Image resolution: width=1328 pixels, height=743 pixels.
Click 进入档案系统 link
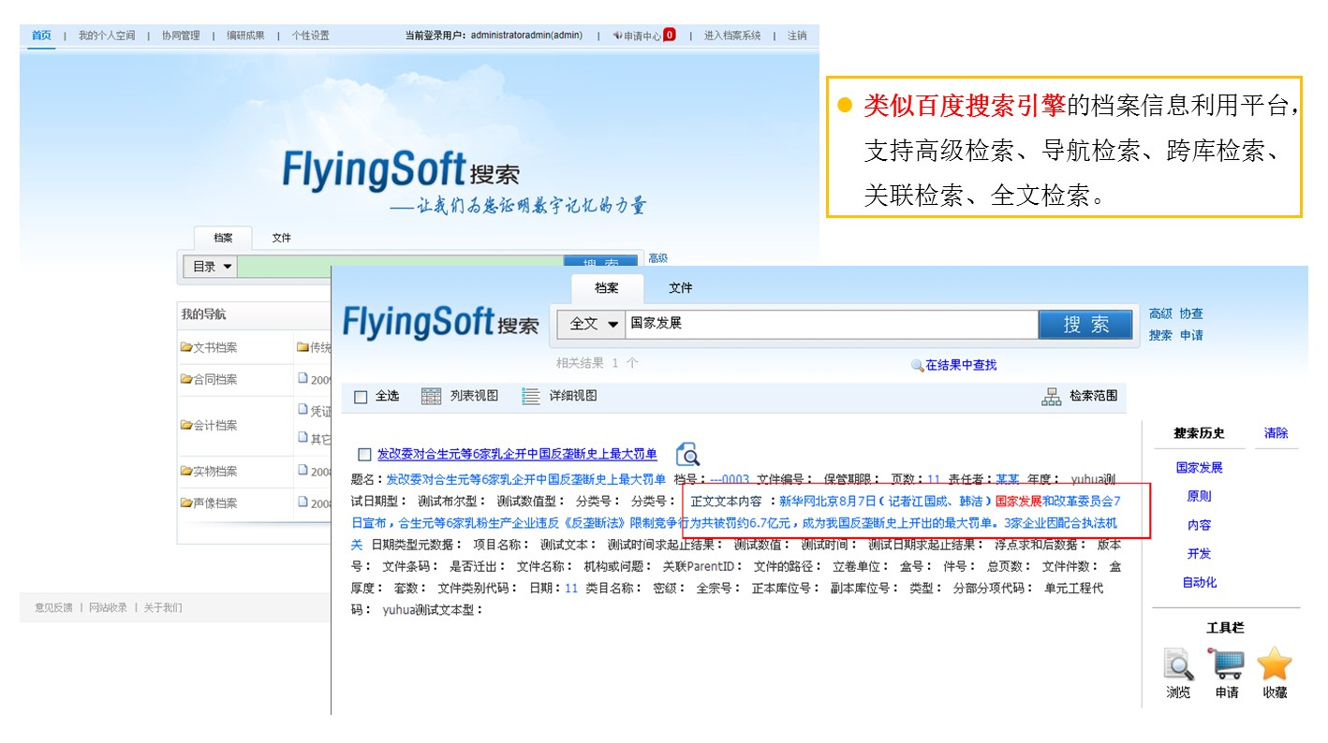pyautogui.click(x=732, y=36)
